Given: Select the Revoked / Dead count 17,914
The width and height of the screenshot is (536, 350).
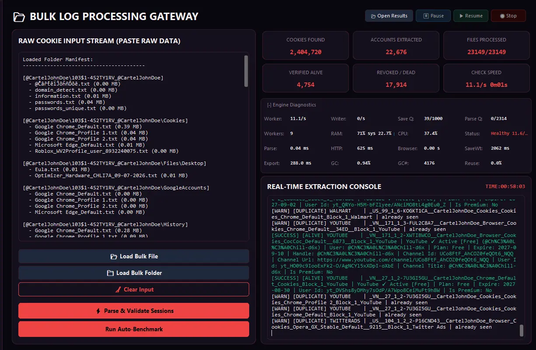Looking at the screenshot, I should 396,85.
